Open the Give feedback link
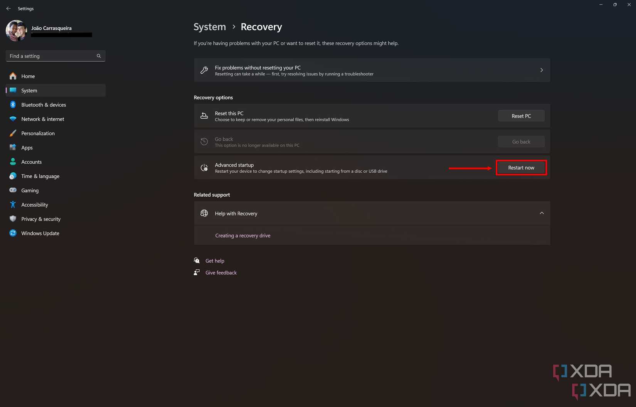This screenshot has height=407, width=636. pos(221,272)
